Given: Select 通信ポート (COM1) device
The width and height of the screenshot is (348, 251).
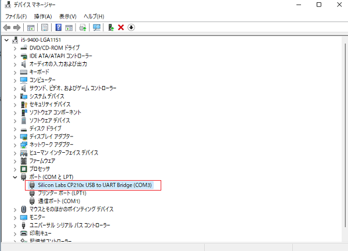Looking at the screenshot, I should (x=58, y=201).
